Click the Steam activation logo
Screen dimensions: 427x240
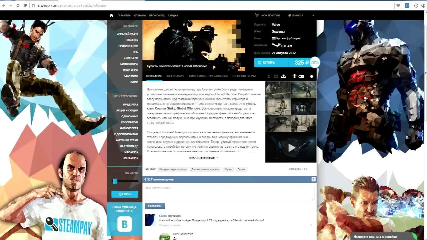282,46
